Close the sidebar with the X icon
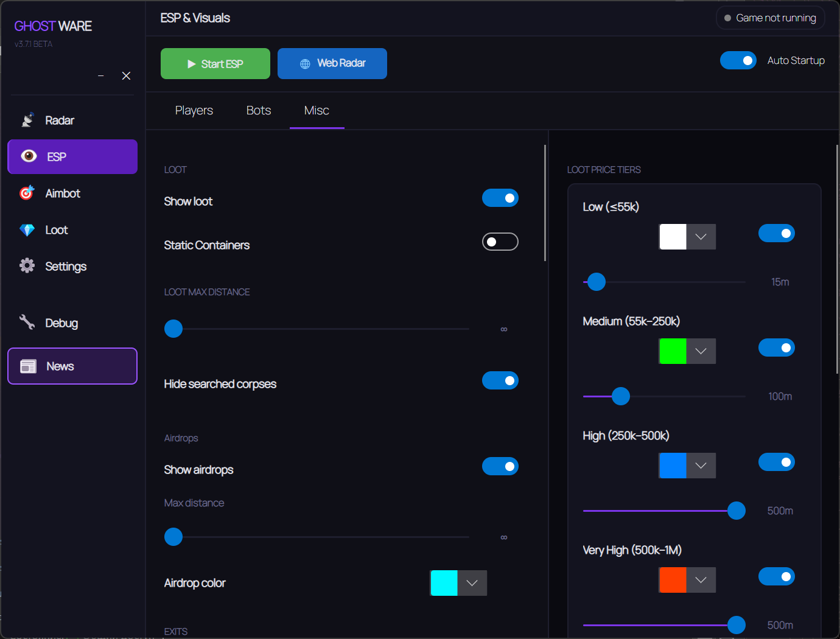Viewport: 840px width, 639px height. tap(126, 76)
